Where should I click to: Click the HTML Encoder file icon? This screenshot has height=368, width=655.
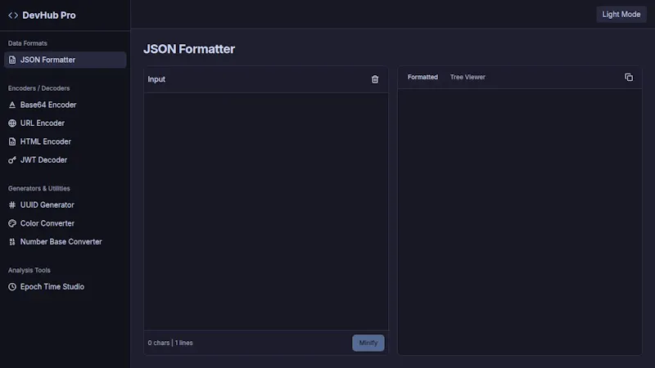click(12, 141)
